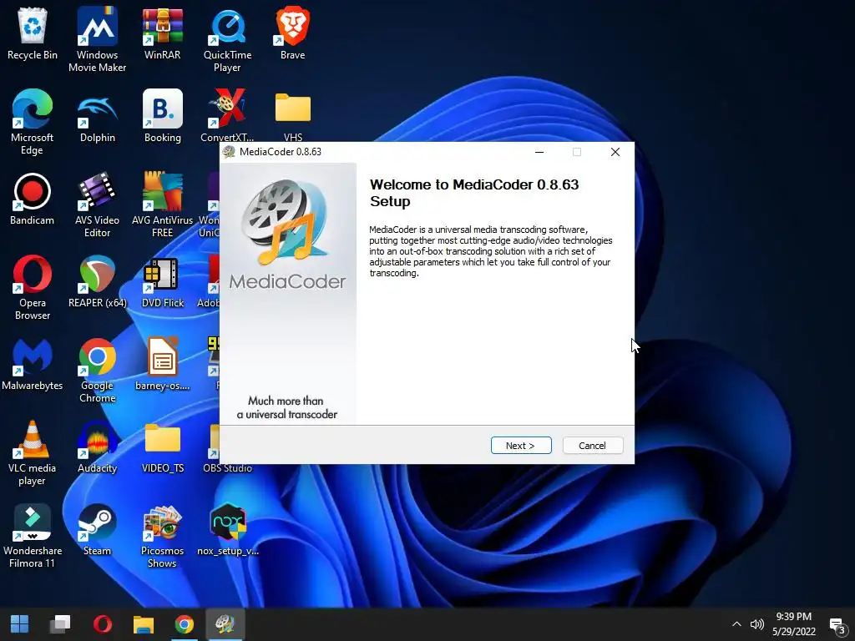Viewport: 855px width, 641px height.
Task: Click the Next button in MediaCoder Setup
Action: (x=521, y=446)
